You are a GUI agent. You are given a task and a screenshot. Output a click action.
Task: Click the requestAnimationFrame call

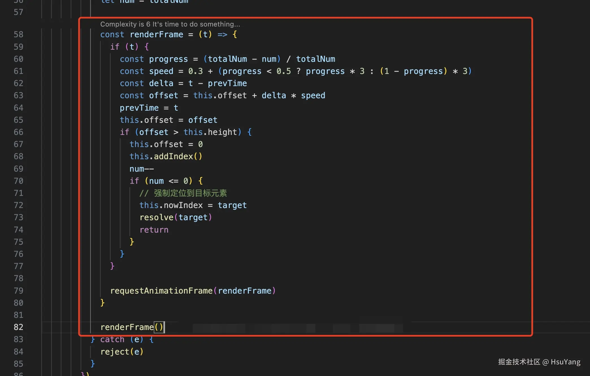tap(161, 291)
